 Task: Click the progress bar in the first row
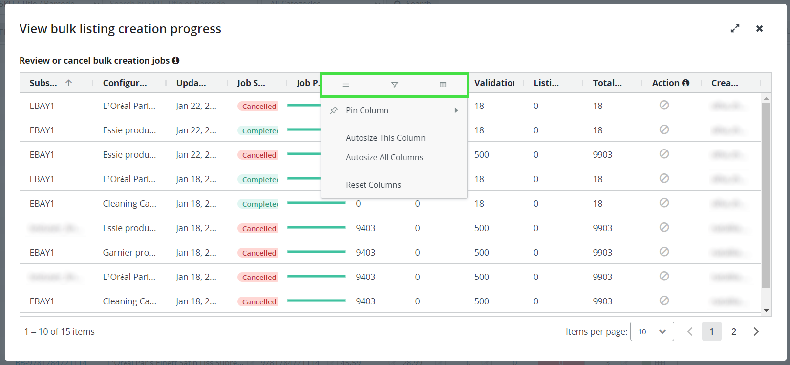point(304,105)
